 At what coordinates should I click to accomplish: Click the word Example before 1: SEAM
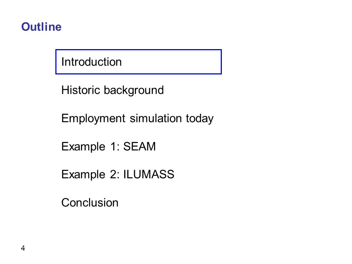83,147
